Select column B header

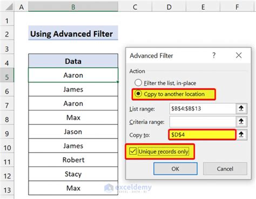coord(73,7)
